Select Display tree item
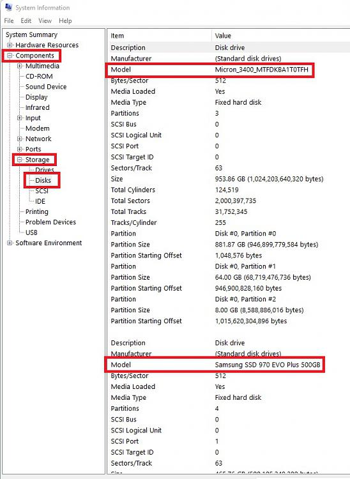This screenshot has height=479, width=350. (x=36, y=97)
